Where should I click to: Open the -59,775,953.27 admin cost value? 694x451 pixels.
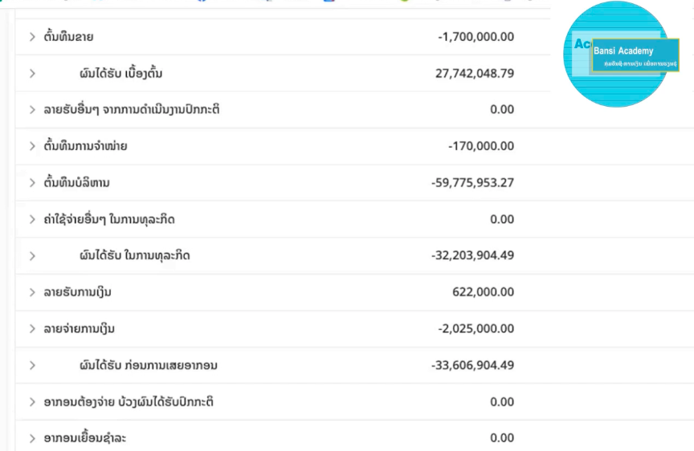(x=472, y=183)
